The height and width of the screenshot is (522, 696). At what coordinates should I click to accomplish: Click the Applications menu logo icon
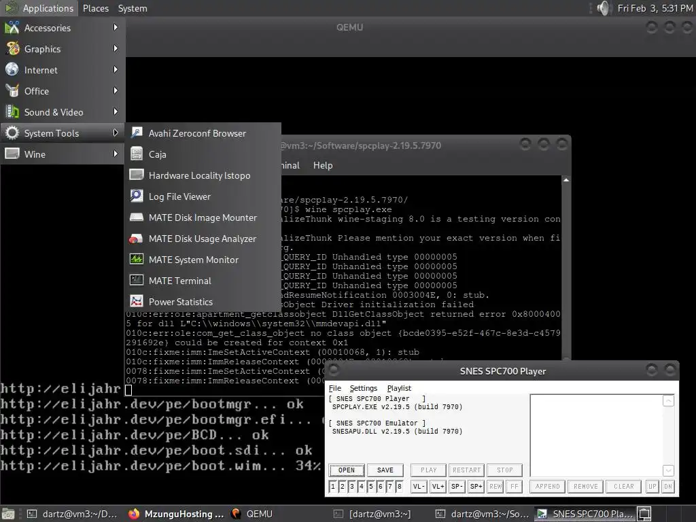tap(12, 8)
